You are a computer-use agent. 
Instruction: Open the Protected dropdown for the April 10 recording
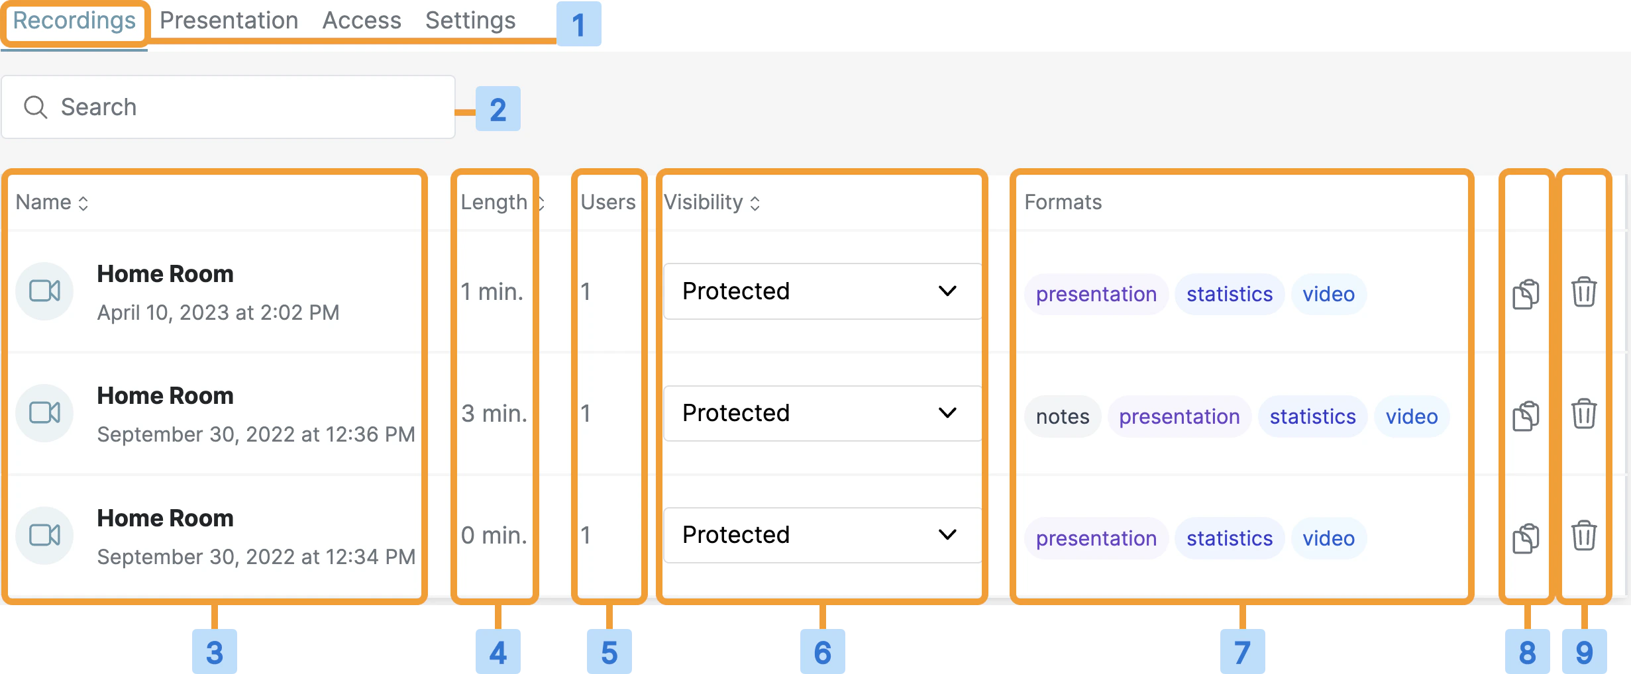click(x=821, y=291)
